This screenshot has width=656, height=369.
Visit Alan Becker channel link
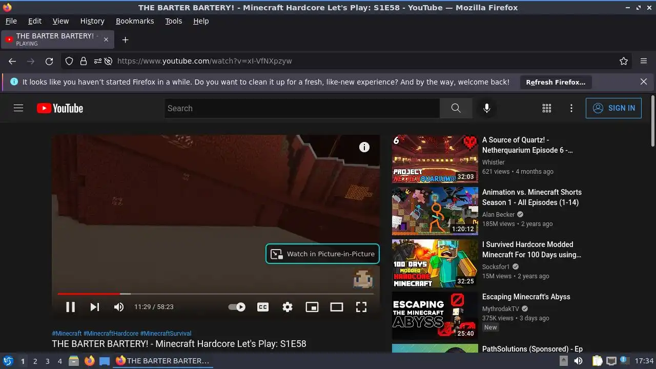(x=499, y=214)
